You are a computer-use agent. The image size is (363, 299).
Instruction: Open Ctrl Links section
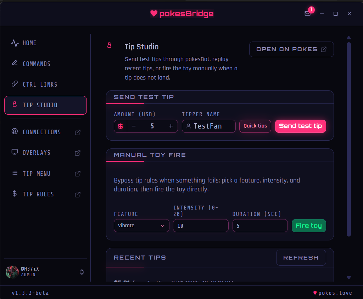tap(46, 84)
